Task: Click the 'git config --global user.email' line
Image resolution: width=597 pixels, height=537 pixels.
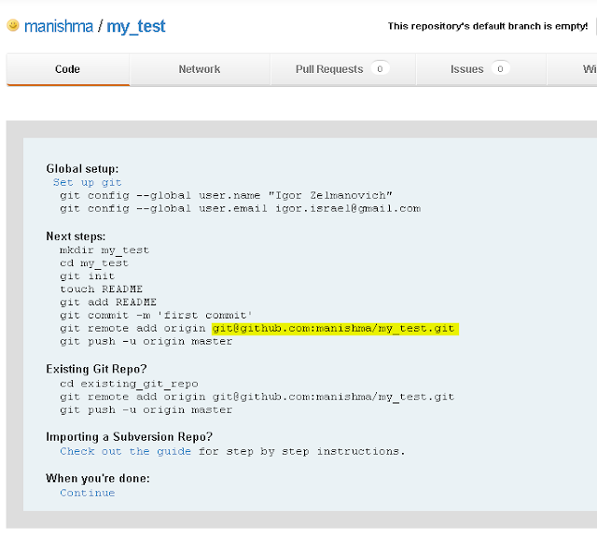Action: (x=240, y=209)
